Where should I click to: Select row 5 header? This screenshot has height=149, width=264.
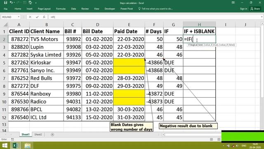point(4,63)
